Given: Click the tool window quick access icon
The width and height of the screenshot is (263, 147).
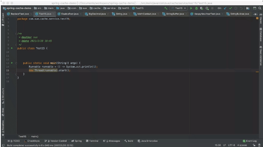Looking at the screenshot, I should pyautogui.click(x=3, y=145).
